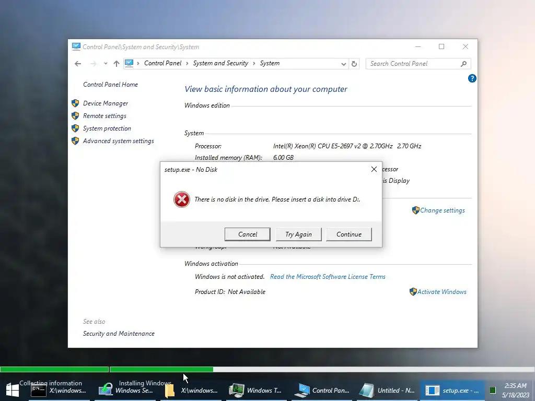The width and height of the screenshot is (535, 401).
Task: Click the shield icon beside Device Manager
Action: point(75,103)
